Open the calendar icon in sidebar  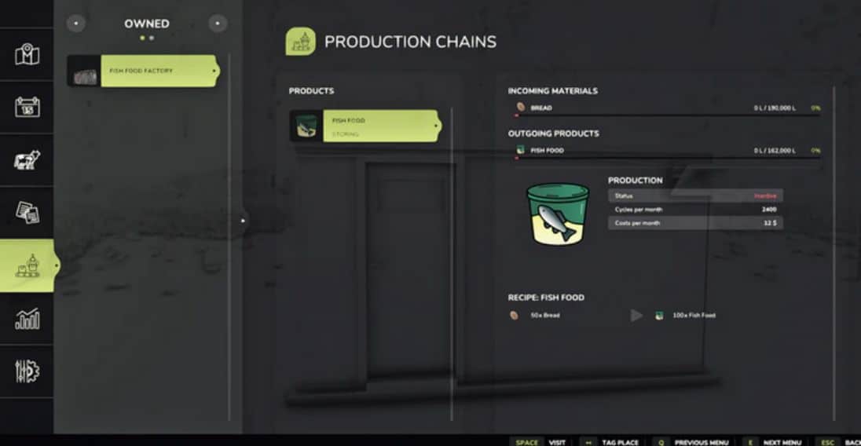point(27,107)
